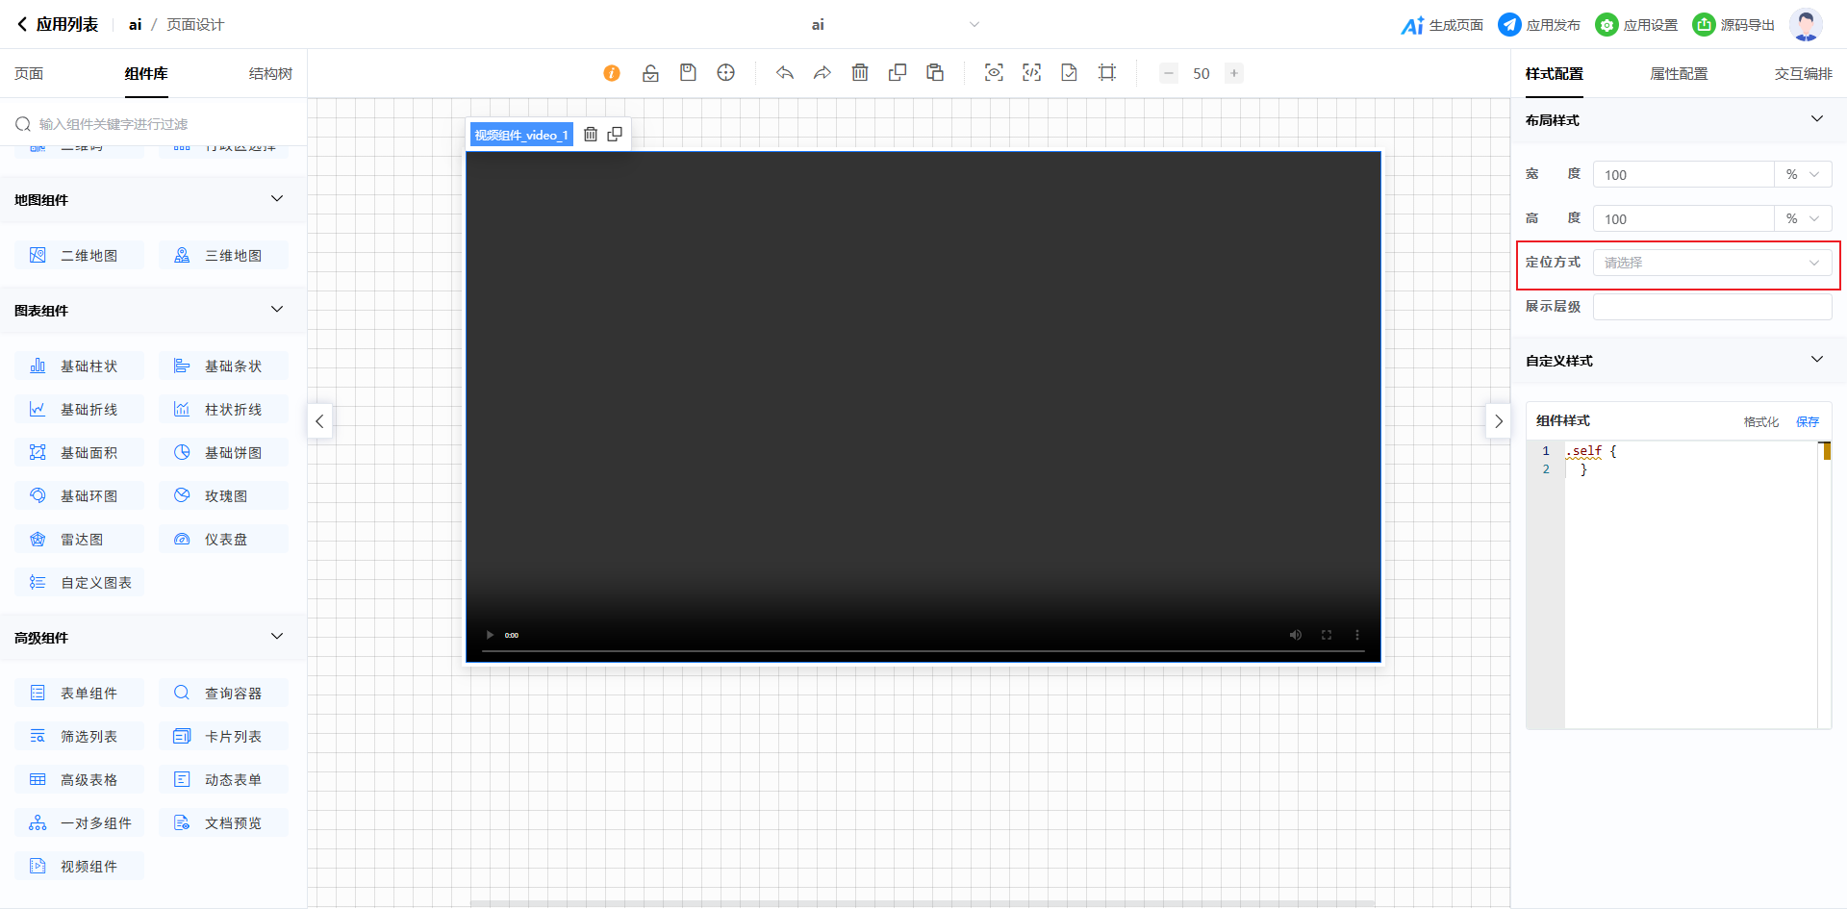Click the preview eye icon in toolbar
This screenshot has height=909, width=1847.
point(994,73)
